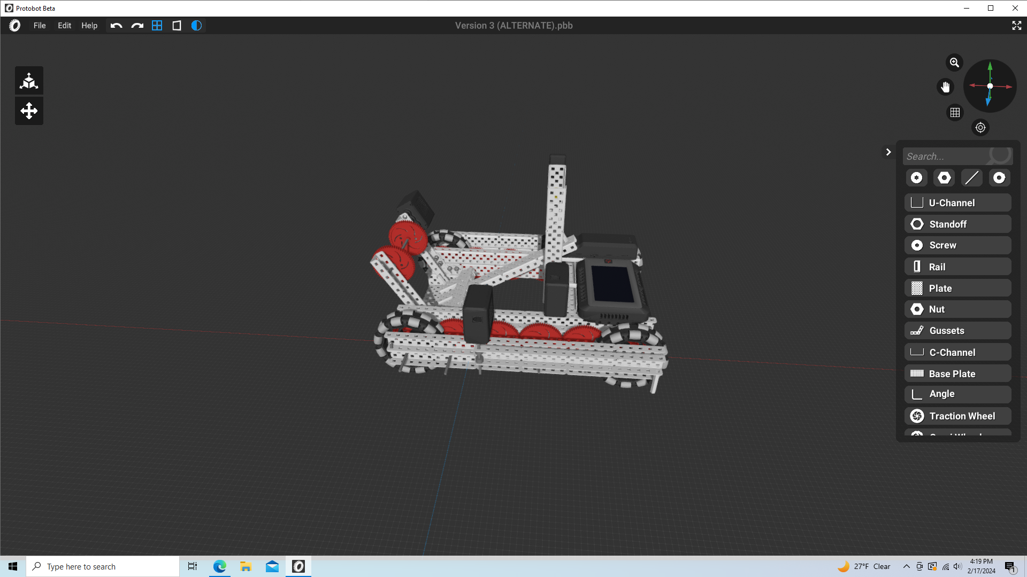Screen dimensions: 1027x577
Task: Select the zoom magnifier tool
Action: point(954,63)
